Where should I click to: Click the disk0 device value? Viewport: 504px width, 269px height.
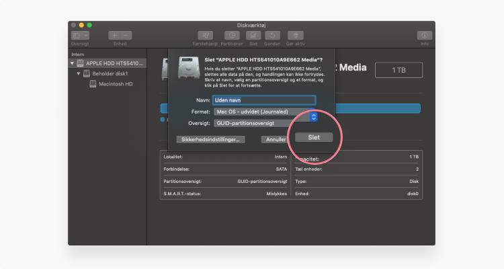[413, 194]
